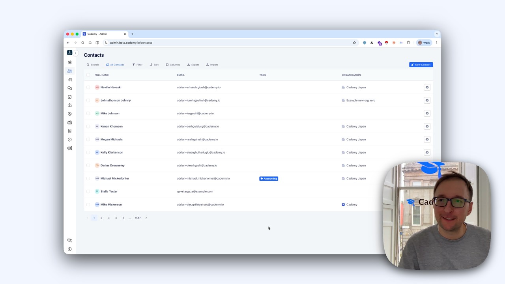Open the settings gears icon in sidebar
The image size is (505, 284).
point(70,148)
